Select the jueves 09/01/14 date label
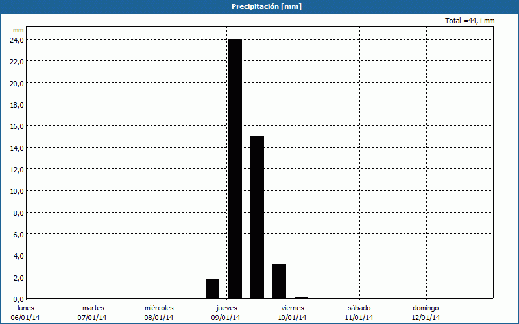 [x=226, y=312]
